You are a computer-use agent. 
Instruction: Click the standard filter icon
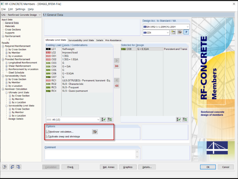tap(186, 32)
